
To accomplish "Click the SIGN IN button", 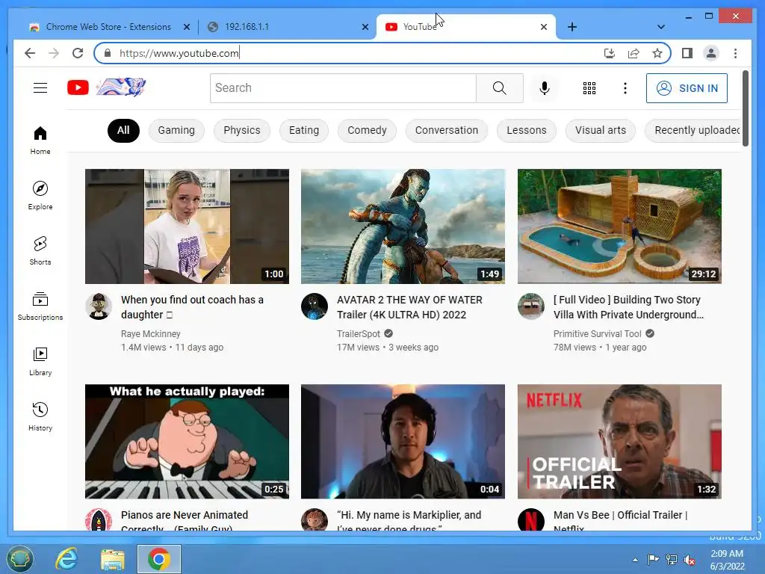I will pyautogui.click(x=687, y=88).
